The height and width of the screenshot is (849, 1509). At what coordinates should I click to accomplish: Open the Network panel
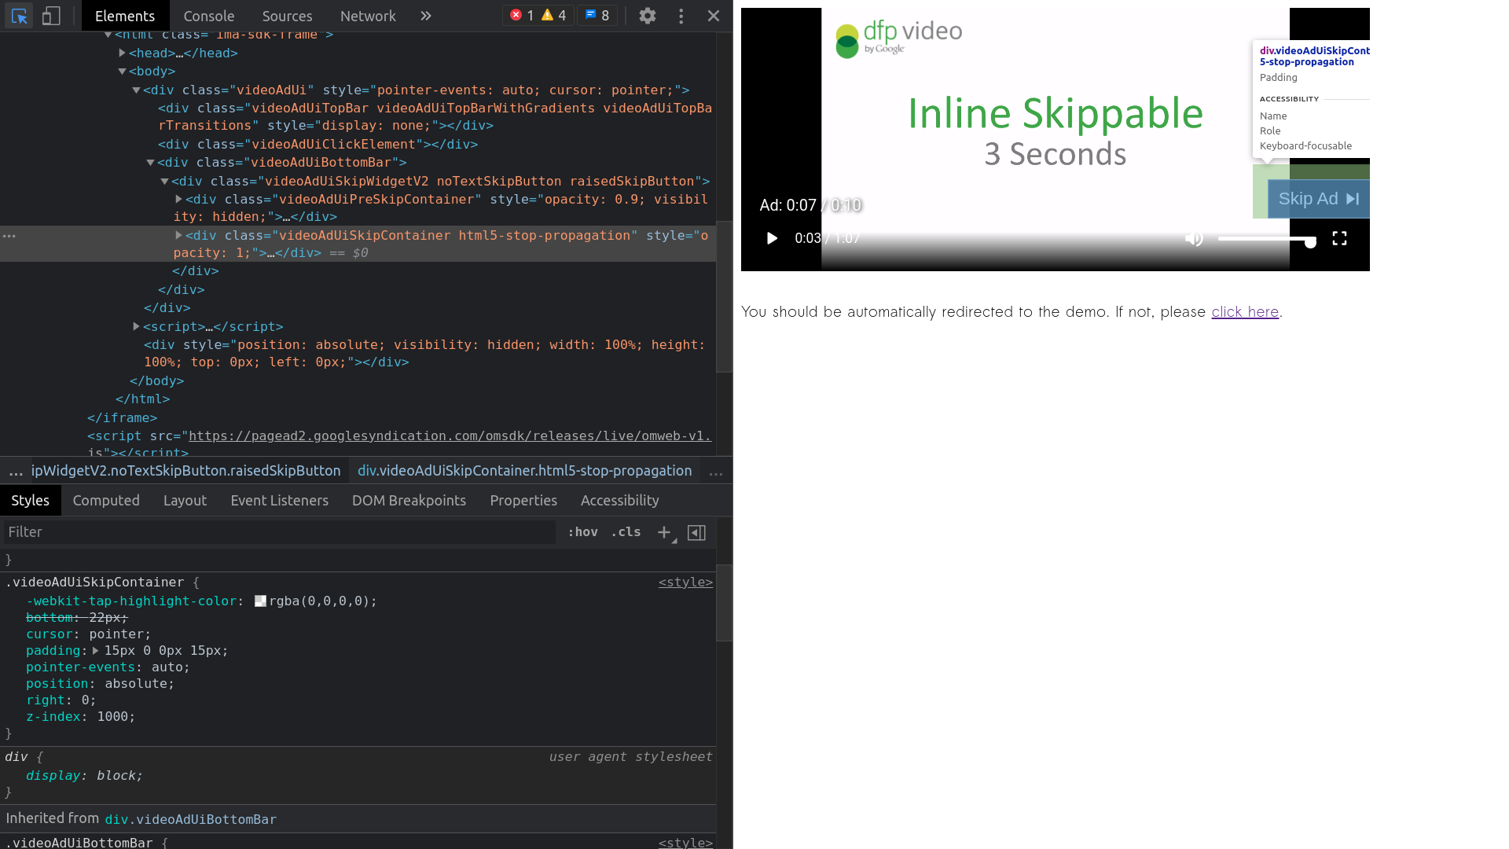[x=367, y=16]
